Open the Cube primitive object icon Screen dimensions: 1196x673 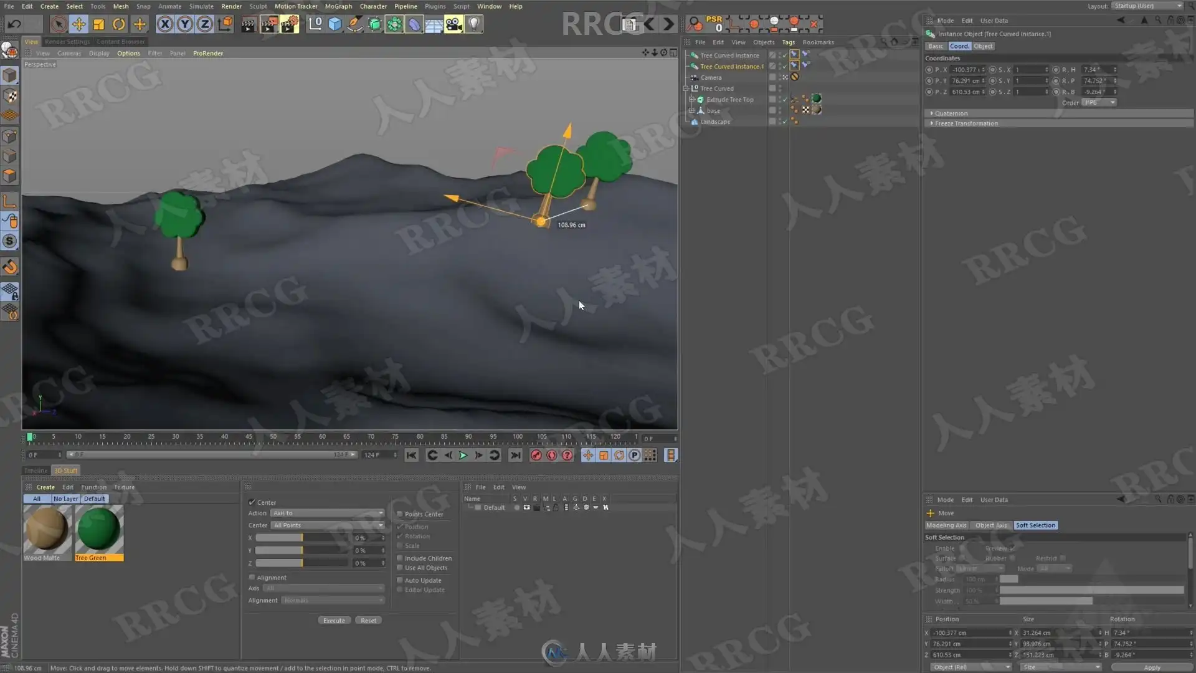tap(335, 24)
